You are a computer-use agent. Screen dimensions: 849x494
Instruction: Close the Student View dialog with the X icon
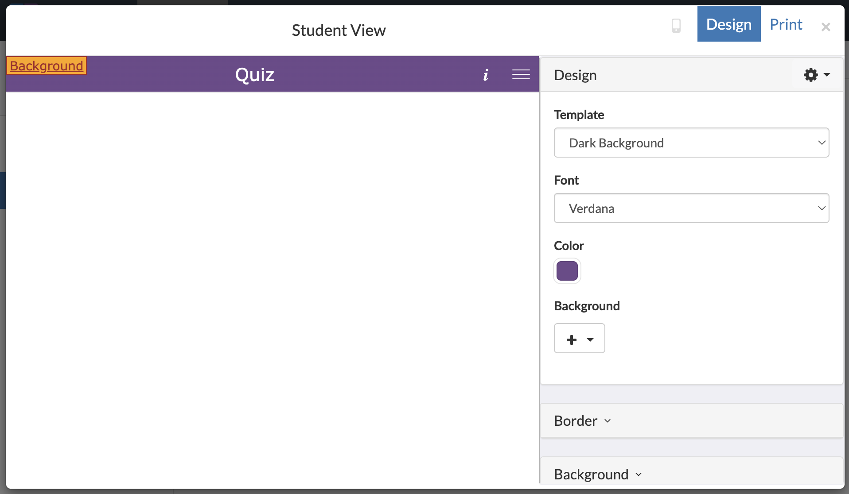826,27
